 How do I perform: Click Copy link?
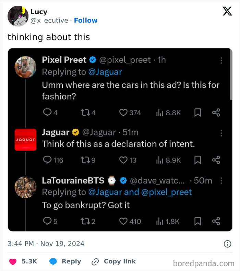[113, 261]
